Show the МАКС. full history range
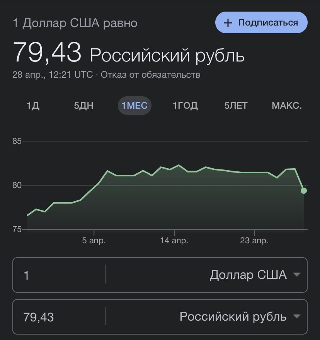This screenshot has height=340, width=320. click(x=287, y=106)
